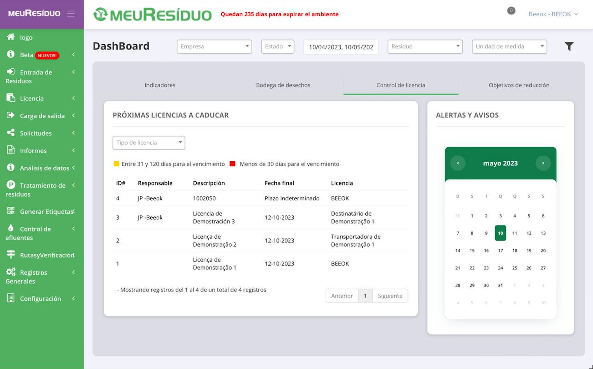
Task: Click the Configuración building icon
Action: pyautogui.click(x=11, y=298)
